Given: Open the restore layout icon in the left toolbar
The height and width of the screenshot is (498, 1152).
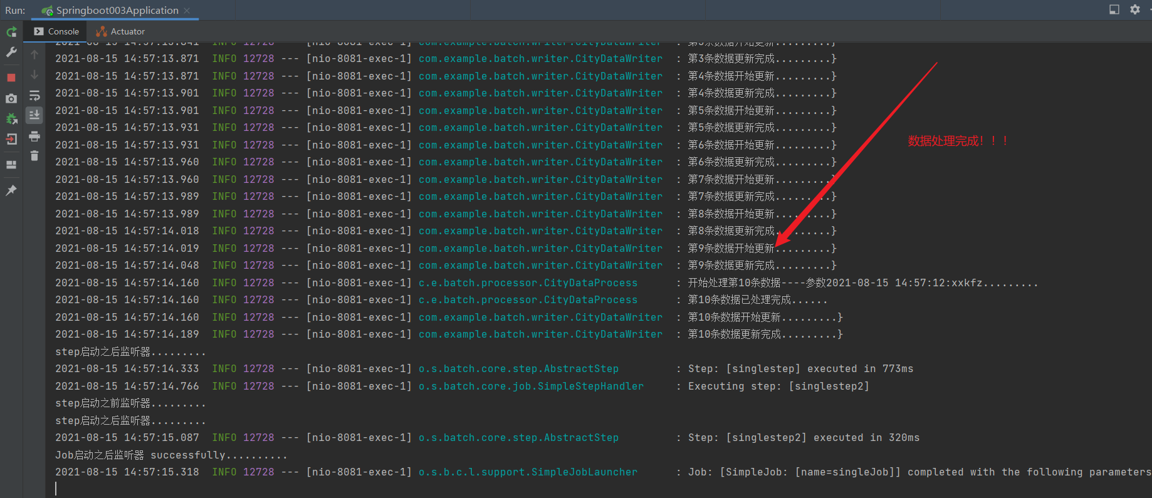Looking at the screenshot, I should (x=11, y=165).
